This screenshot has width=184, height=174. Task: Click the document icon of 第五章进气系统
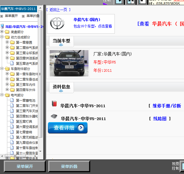[12, 63]
